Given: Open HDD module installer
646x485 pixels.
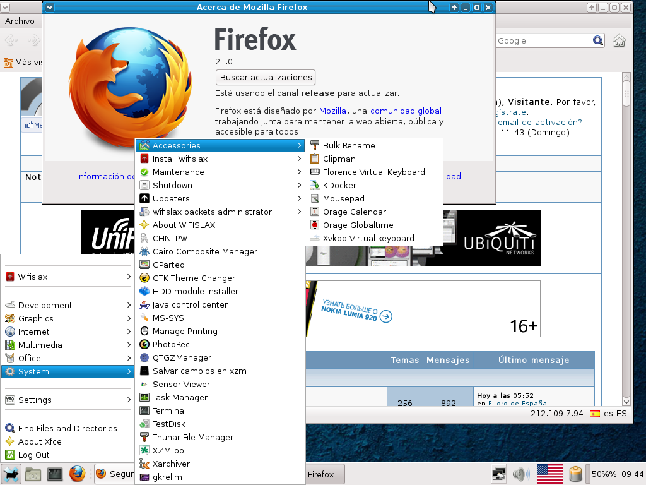Looking at the screenshot, I should (x=220, y=291).
